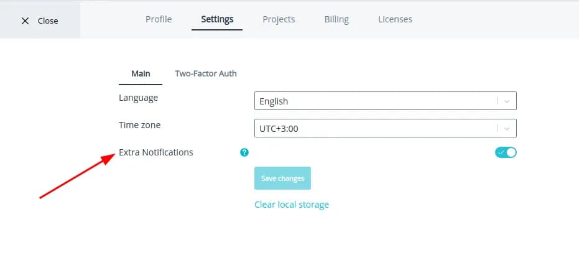Click the Close label text
The image size is (579, 273).
(x=48, y=21)
